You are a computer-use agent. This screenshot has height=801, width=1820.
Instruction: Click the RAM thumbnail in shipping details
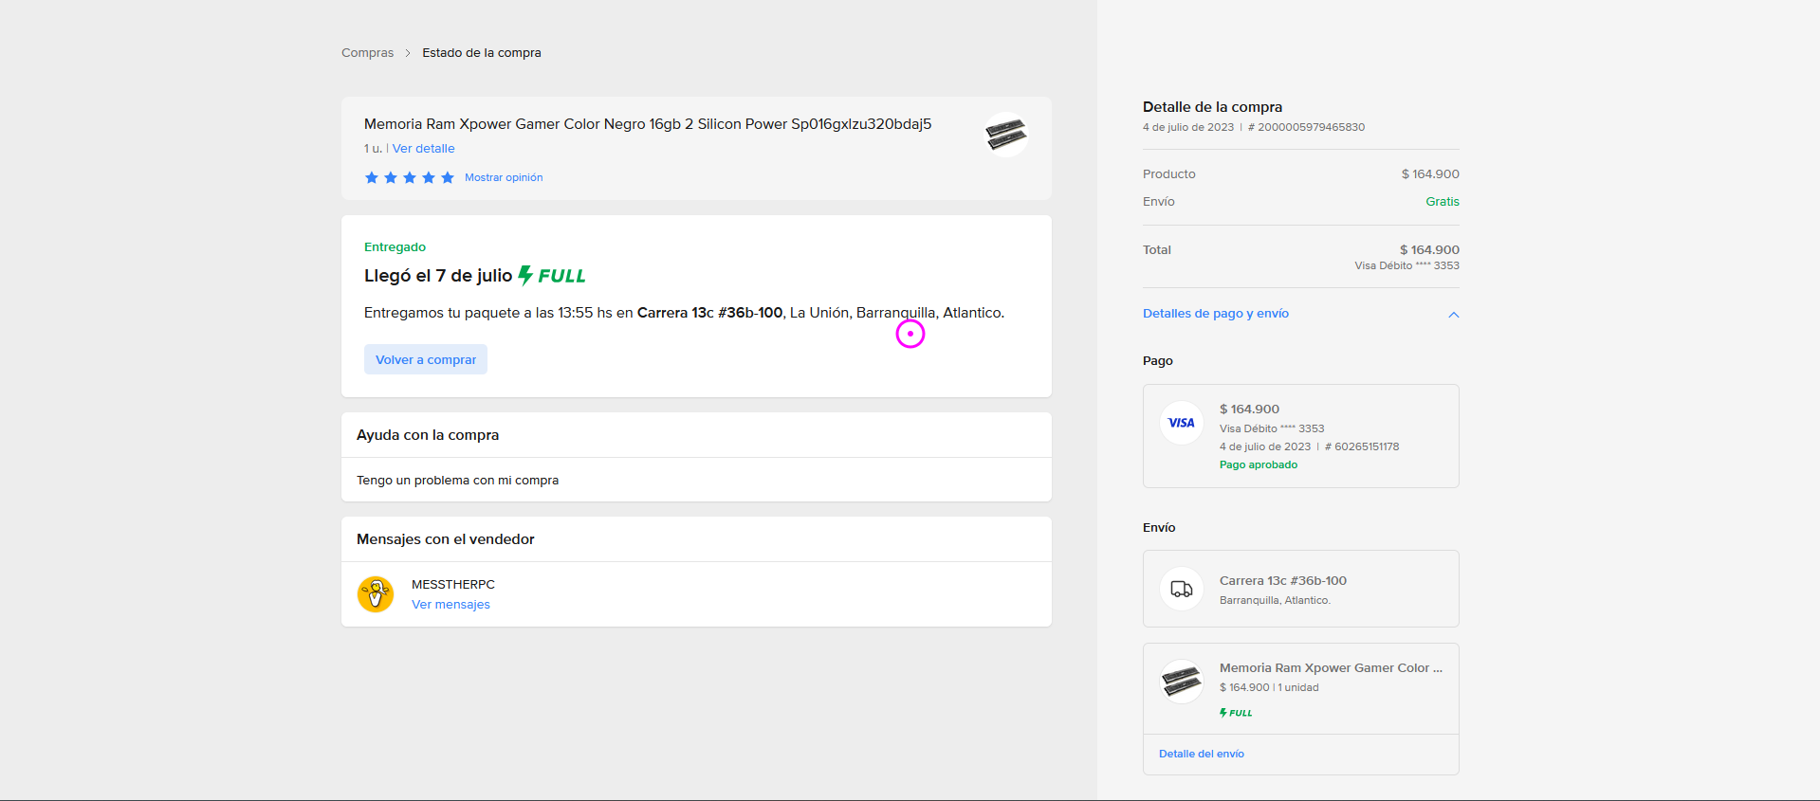click(1181, 681)
